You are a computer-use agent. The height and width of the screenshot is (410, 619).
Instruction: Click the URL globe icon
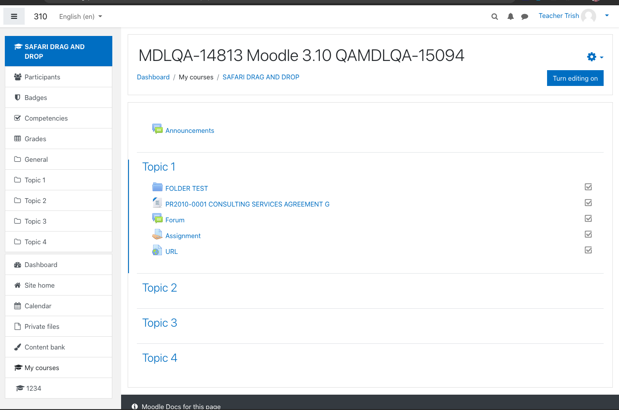pyautogui.click(x=157, y=250)
